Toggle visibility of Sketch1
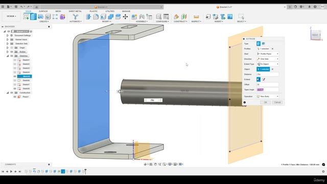Viewport: 327px width, 184px height. (x=15, y=60)
